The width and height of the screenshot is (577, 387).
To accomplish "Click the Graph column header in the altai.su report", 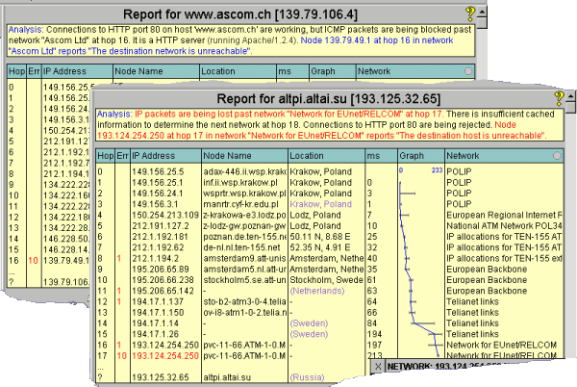I will 421,156.
